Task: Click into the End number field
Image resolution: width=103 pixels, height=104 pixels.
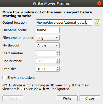Action: click(x=46, y=61)
